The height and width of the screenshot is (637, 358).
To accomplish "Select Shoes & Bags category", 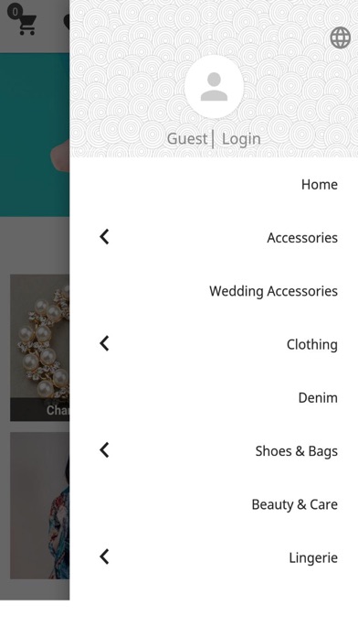I will click(x=297, y=451).
